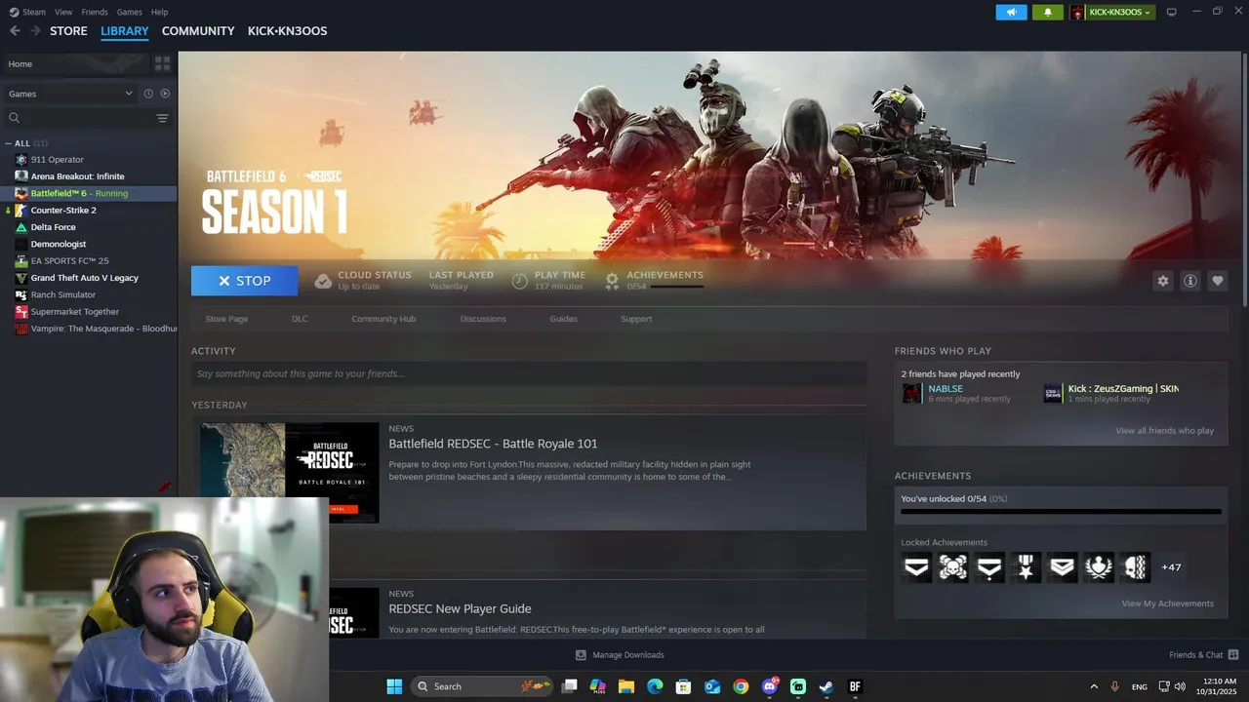The height and width of the screenshot is (702, 1249).
Task: Open REDSEC New Player Guide news
Action: coord(460,608)
